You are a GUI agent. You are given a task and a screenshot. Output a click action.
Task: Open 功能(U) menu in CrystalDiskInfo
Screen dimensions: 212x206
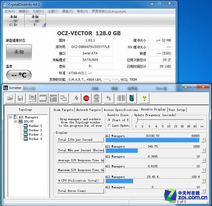pyautogui.click(x=39, y=11)
